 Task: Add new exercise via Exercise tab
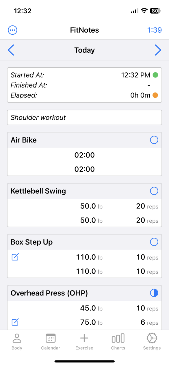pos(84,341)
